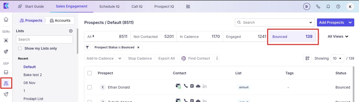Click the phone dialer icon in header

318,7
